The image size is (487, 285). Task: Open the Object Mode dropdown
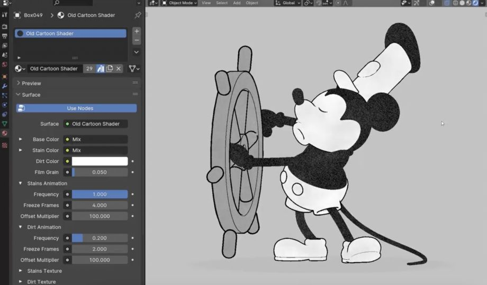point(180,3)
